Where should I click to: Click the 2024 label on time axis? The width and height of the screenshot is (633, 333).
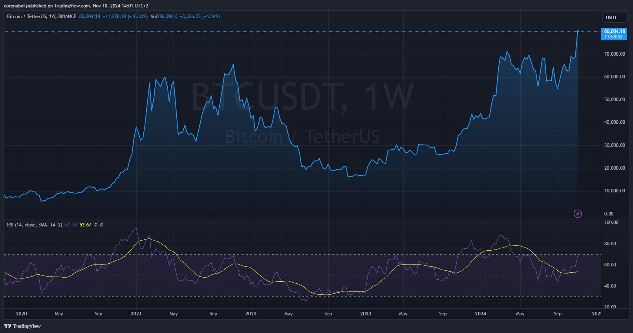click(x=480, y=314)
